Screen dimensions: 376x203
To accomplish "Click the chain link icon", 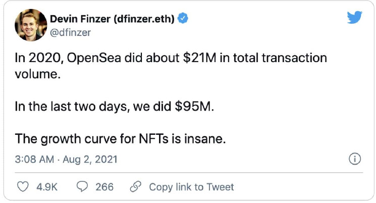I will point(136,187).
